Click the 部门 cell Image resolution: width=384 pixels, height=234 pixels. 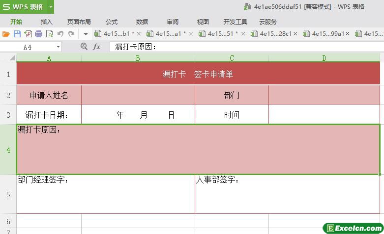(x=232, y=95)
